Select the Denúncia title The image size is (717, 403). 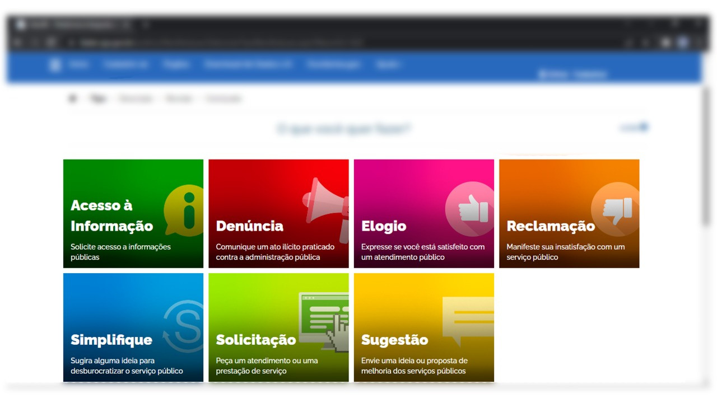(250, 226)
